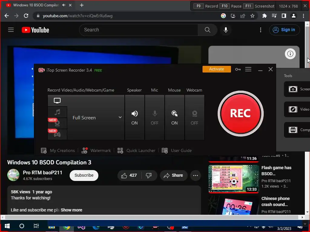Image resolution: width=310 pixels, height=232 pixels.
Task: Open a new browser tab
Action: click(82, 5)
